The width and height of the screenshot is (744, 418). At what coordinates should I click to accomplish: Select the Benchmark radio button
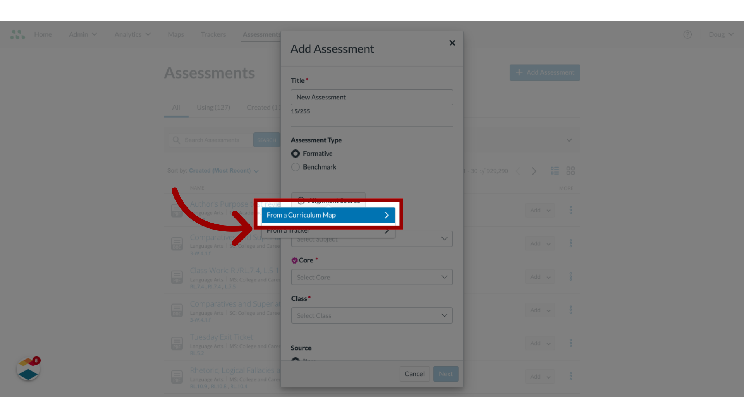click(295, 167)
